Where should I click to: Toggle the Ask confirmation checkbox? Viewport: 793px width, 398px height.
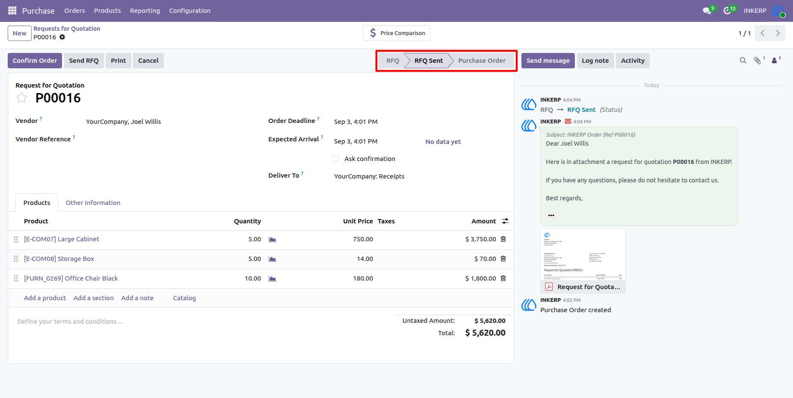pos(336,159)
